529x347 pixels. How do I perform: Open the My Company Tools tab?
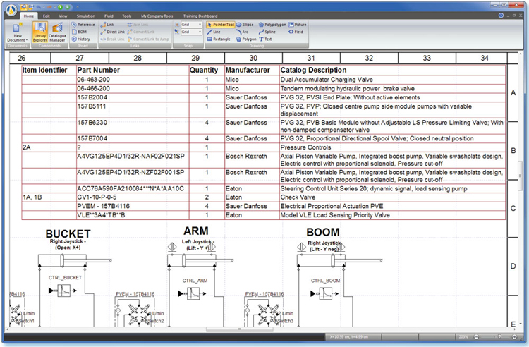point(157,16)
